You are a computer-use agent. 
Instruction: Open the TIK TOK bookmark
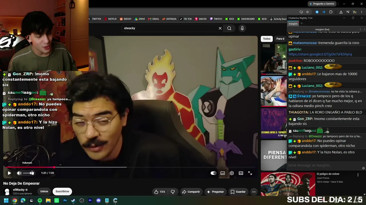coord(186,19)
